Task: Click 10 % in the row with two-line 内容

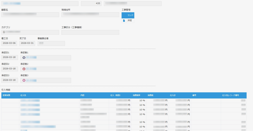Action: click(x=142, y=114)
